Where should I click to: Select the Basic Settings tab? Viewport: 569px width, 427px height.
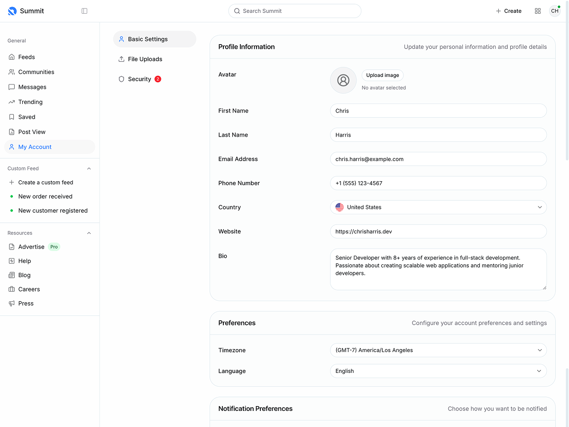tap(147, 39)
